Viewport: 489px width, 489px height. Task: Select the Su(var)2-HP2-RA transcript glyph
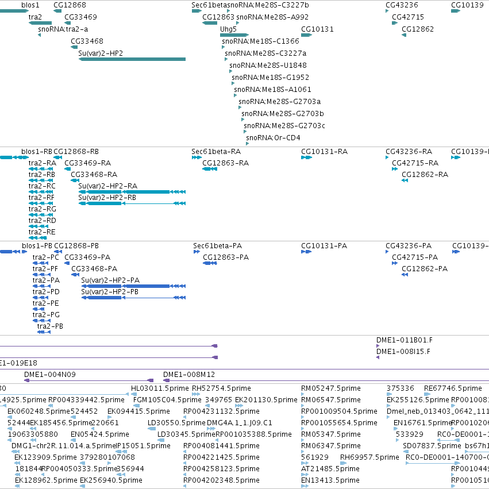[x=132, y=192]
